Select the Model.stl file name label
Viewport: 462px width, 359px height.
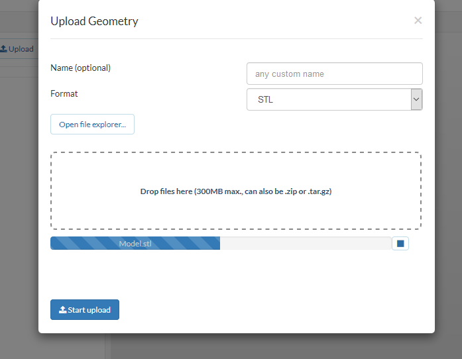[135, 244]
